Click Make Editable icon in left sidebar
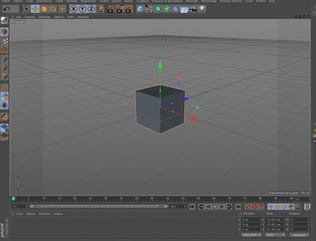Screen dimensions: 316x241 click(x=4, y=21)
